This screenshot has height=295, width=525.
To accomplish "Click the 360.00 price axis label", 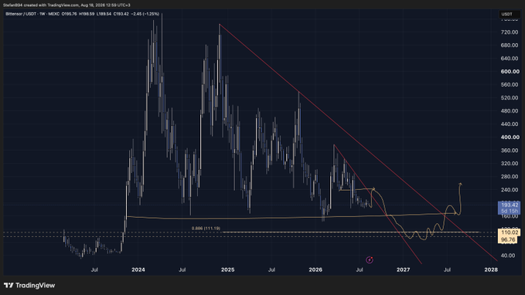I will point(510,150).
